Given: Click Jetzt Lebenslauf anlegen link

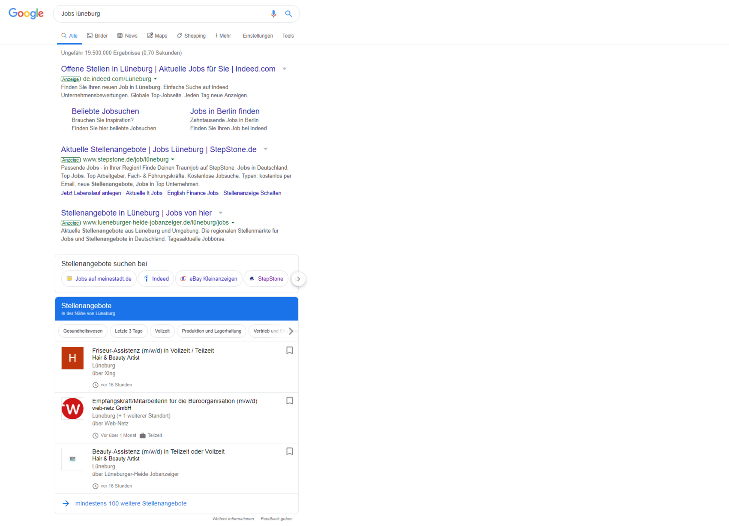Looking at the screenshot, I should [91, 193].
